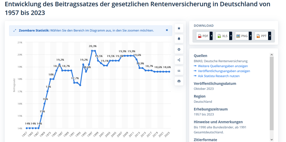286x142 pixels.
Task: Open chart settings gear icon
Action: [179, 49]
